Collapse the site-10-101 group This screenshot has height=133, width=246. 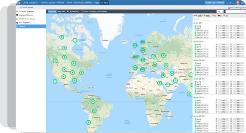tap(194, 79)
